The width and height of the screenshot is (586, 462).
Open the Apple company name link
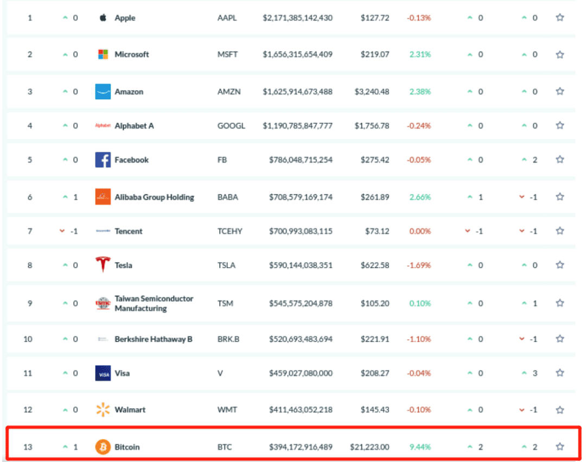tap(125, 18)
